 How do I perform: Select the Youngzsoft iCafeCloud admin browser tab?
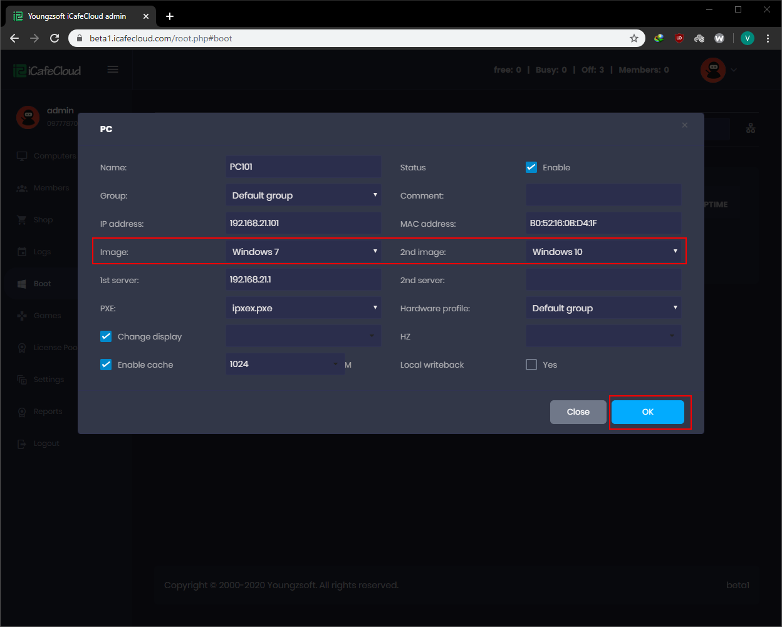coord(78,16)
